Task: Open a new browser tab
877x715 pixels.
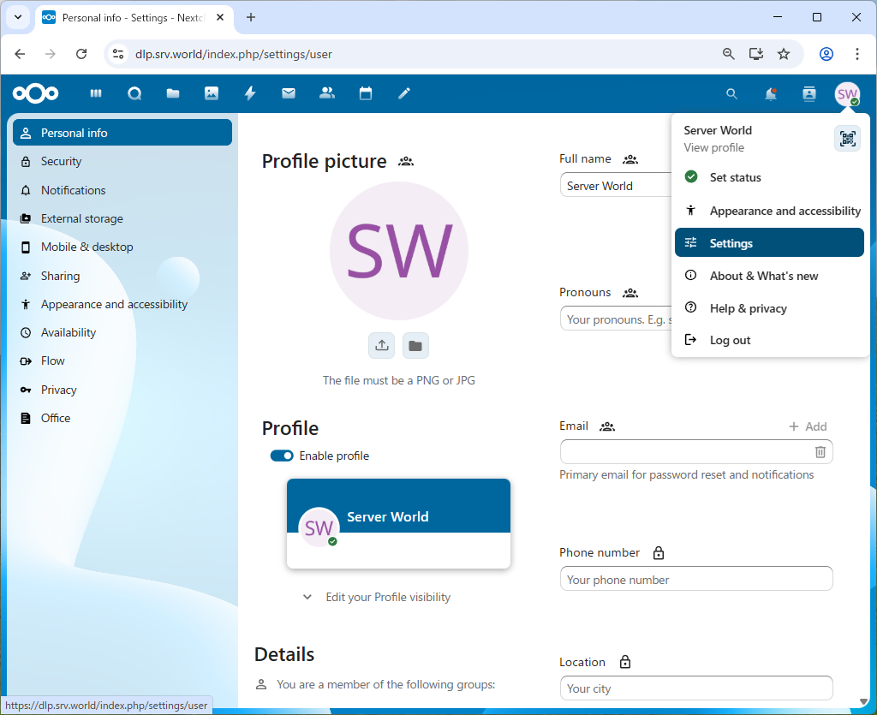Action: coord(251,17)
